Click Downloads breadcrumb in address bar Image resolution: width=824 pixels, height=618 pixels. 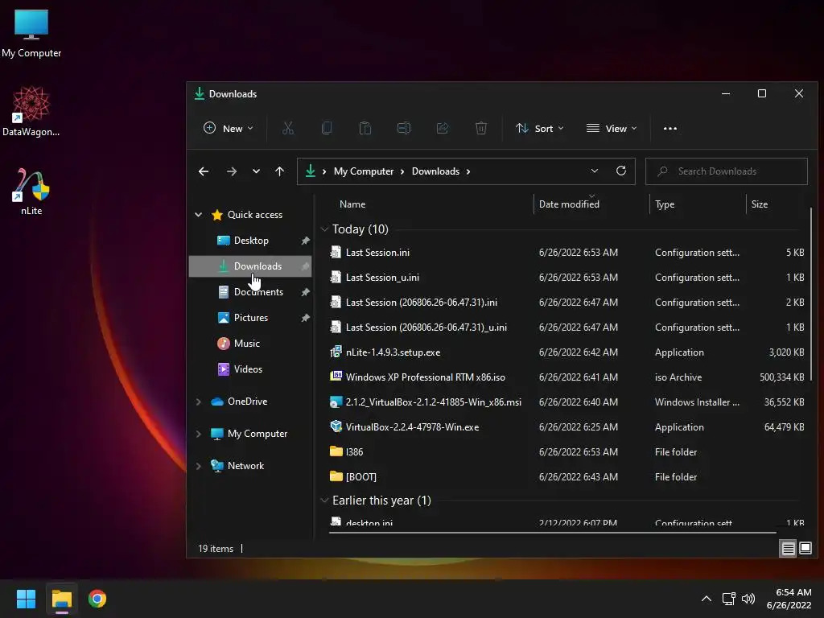click(x=435, y=171)
